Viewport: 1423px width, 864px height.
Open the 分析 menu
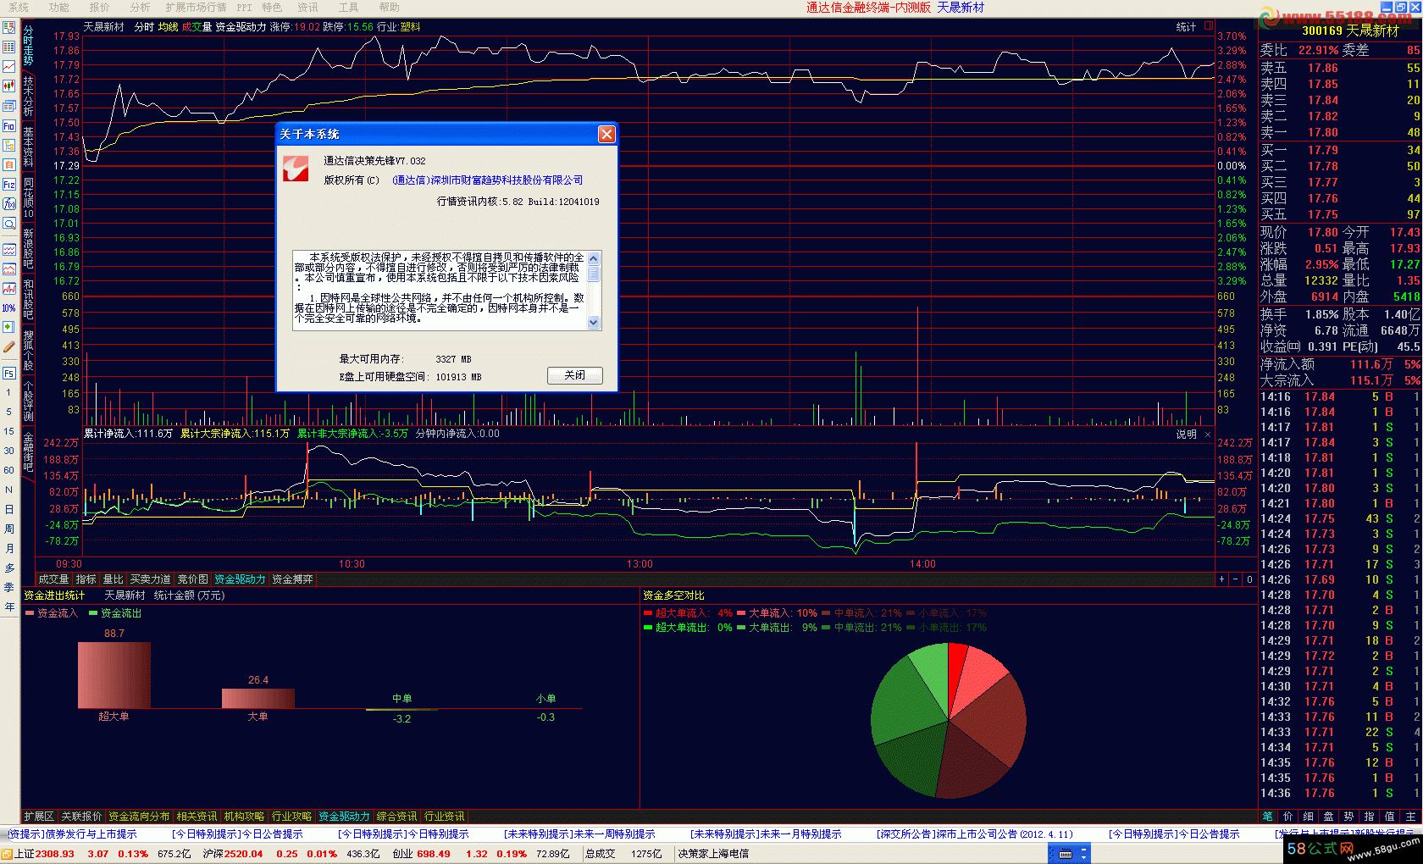140,8
